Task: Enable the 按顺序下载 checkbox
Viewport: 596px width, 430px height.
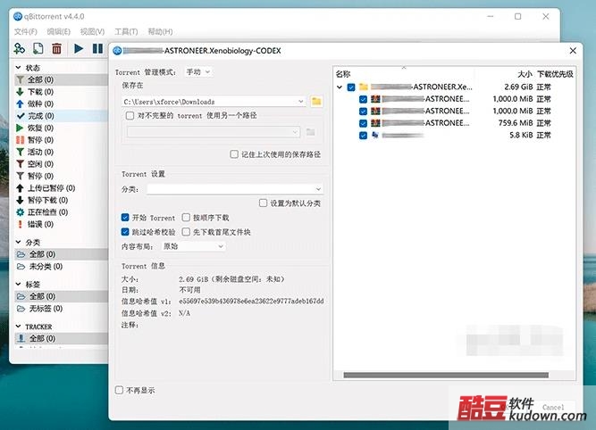Action: [186, 218]
